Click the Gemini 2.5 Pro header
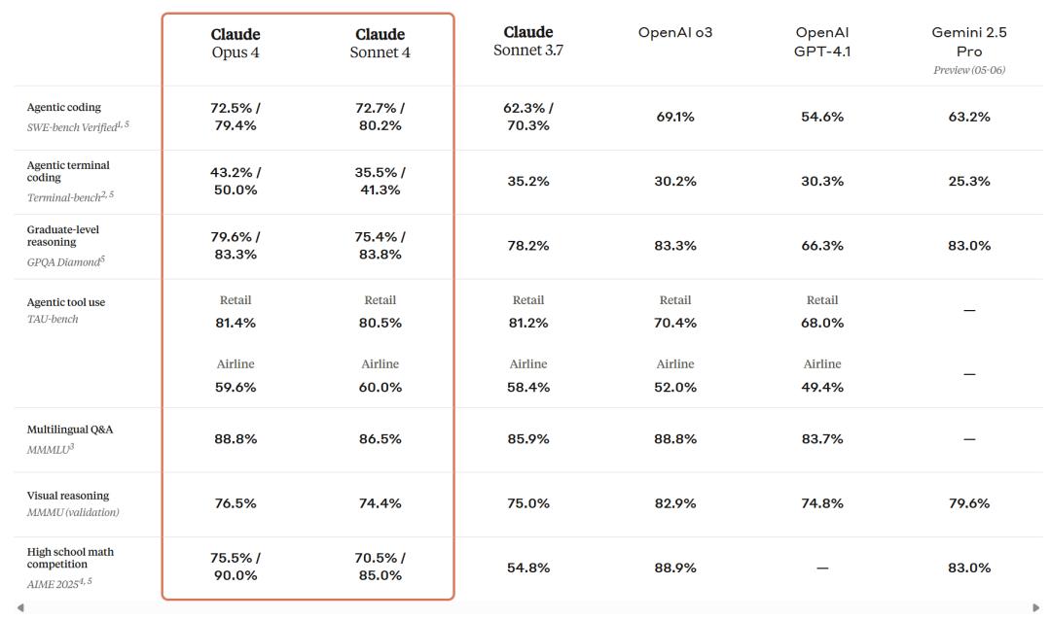This screenshot has height=620, width=1051. pos(969,42)
